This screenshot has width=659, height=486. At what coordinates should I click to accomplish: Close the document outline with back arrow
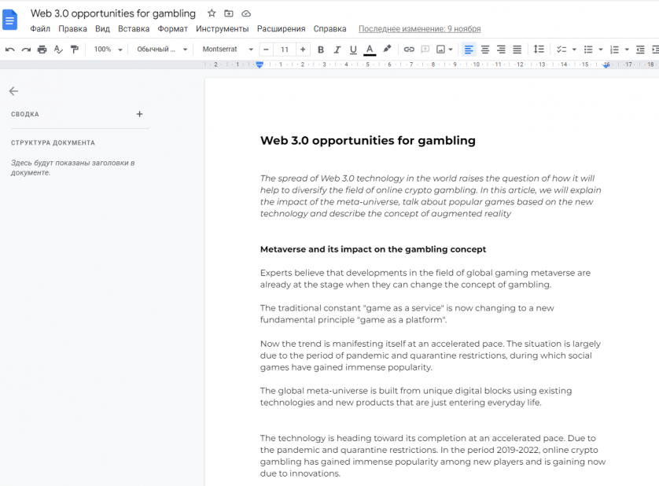14,91
